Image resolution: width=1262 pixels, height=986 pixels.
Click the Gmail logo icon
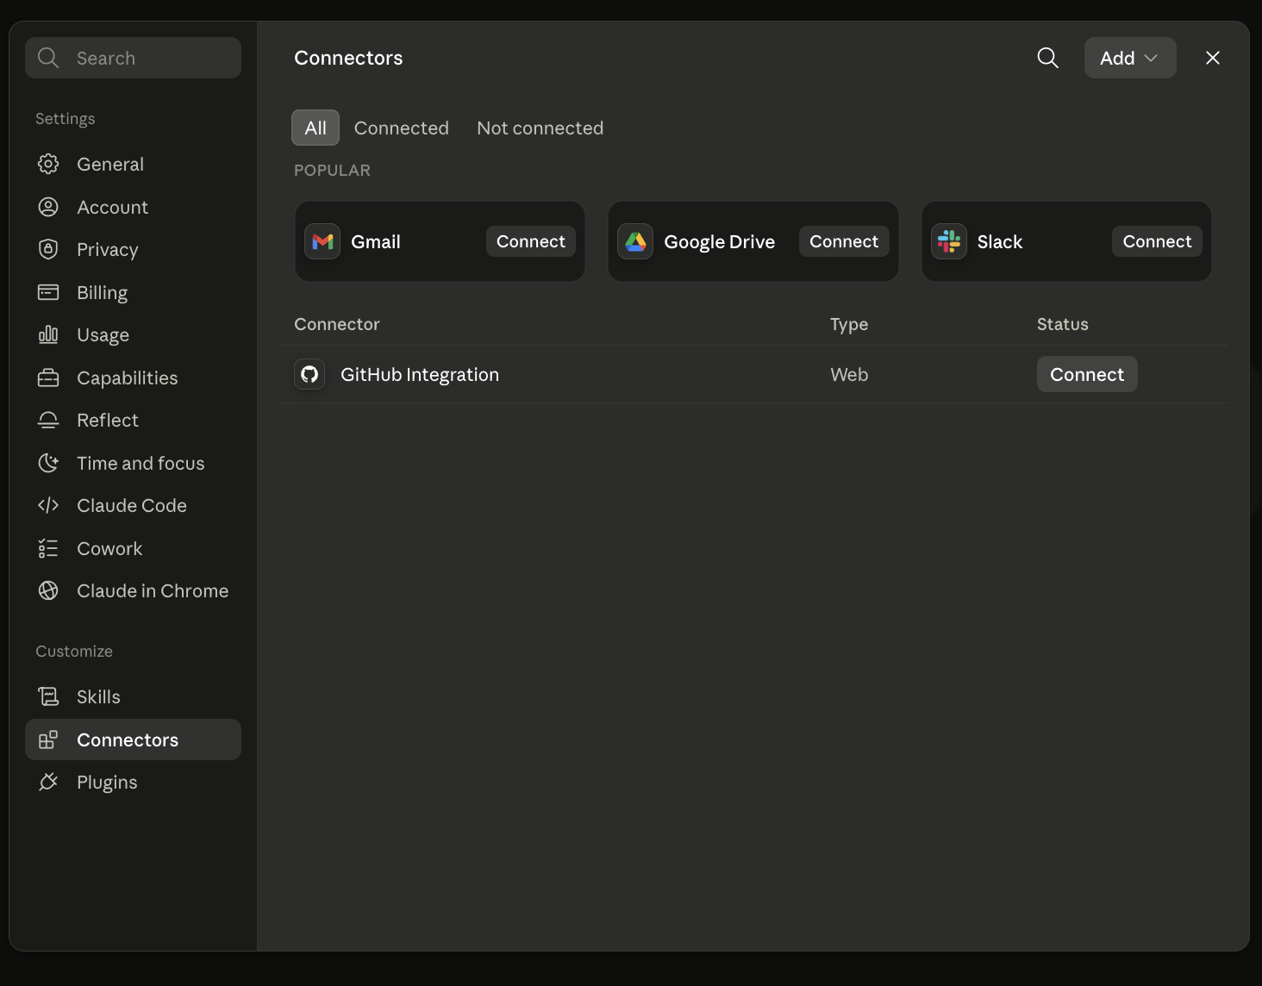point(322,241)
